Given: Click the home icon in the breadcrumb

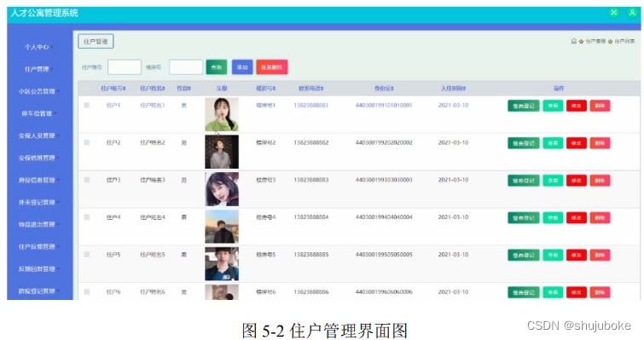Looking at the screenshot, I should click(574, 41).
